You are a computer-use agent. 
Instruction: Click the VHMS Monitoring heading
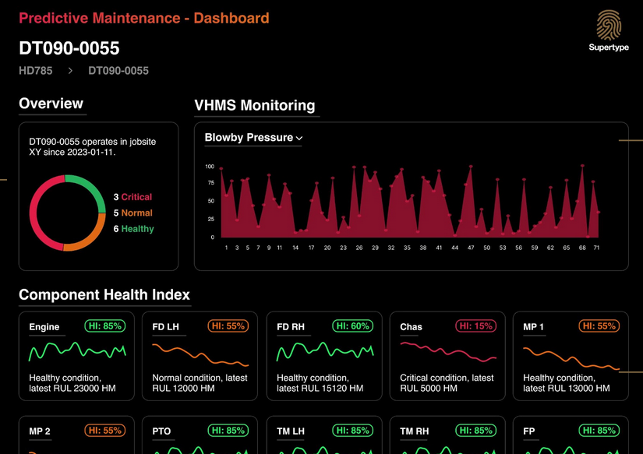pyautogui.click(x=255, y=105)
